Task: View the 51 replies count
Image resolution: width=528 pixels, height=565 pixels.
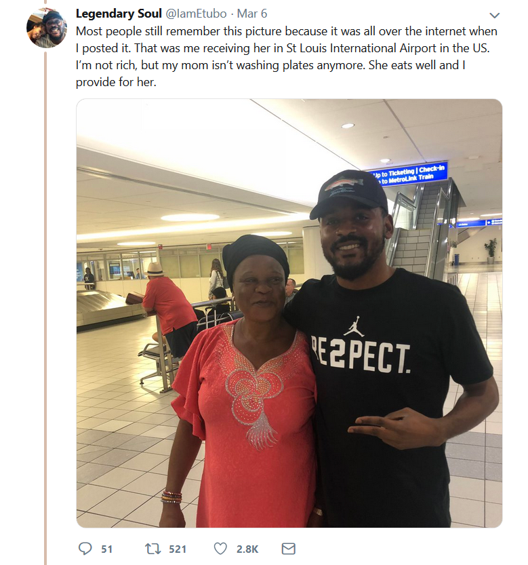Action: [107, 549]
